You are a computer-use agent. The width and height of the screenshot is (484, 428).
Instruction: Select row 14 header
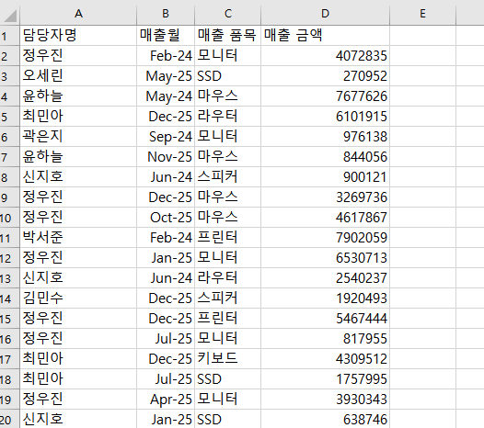click(9, 298)
